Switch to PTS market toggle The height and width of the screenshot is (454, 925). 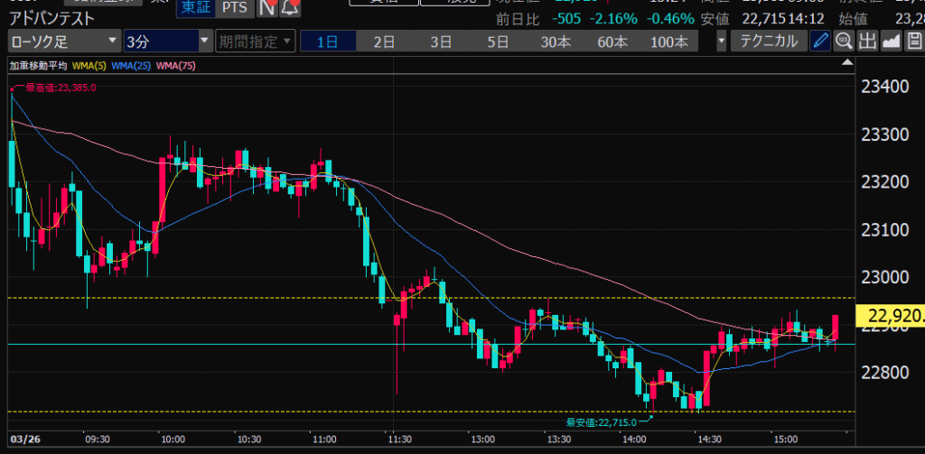(233, 7)
